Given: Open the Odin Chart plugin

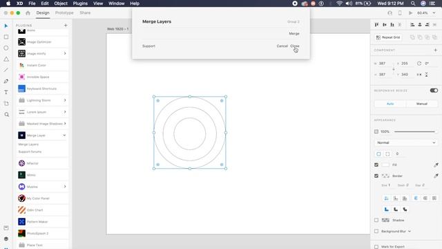Looking at the screenshot, I should (x=43, y=210).
